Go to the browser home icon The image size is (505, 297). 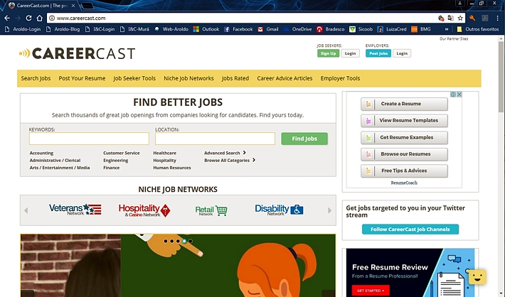pos(39,18)
